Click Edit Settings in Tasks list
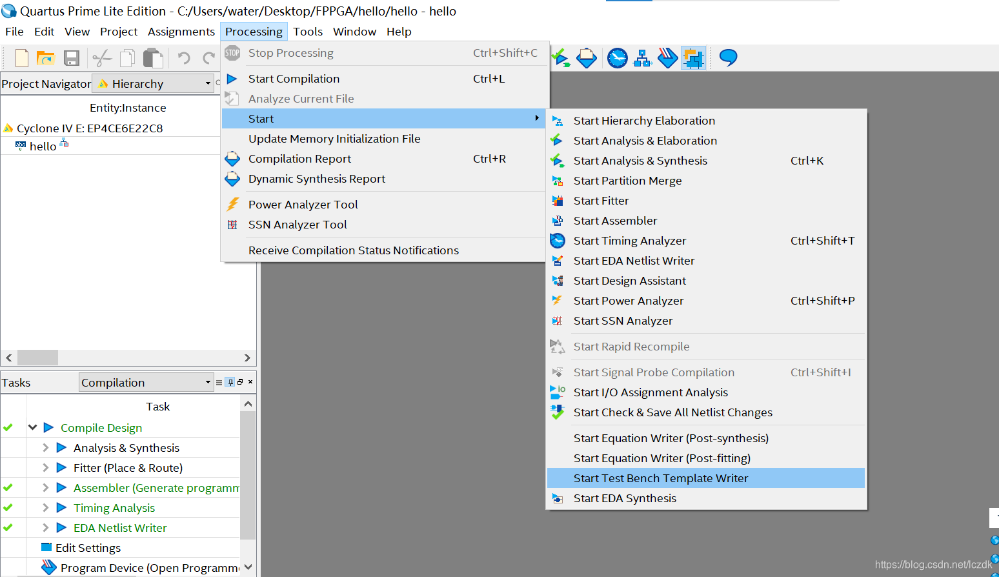The width and height of the screenshot is (999, 577). [88, 548]
